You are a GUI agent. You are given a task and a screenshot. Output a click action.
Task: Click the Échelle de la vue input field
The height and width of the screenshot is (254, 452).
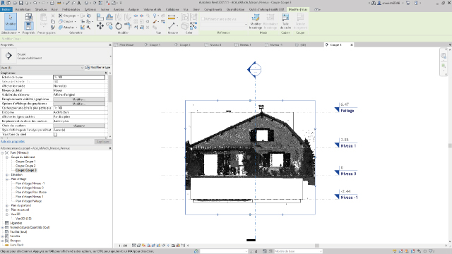coord(79,77)
